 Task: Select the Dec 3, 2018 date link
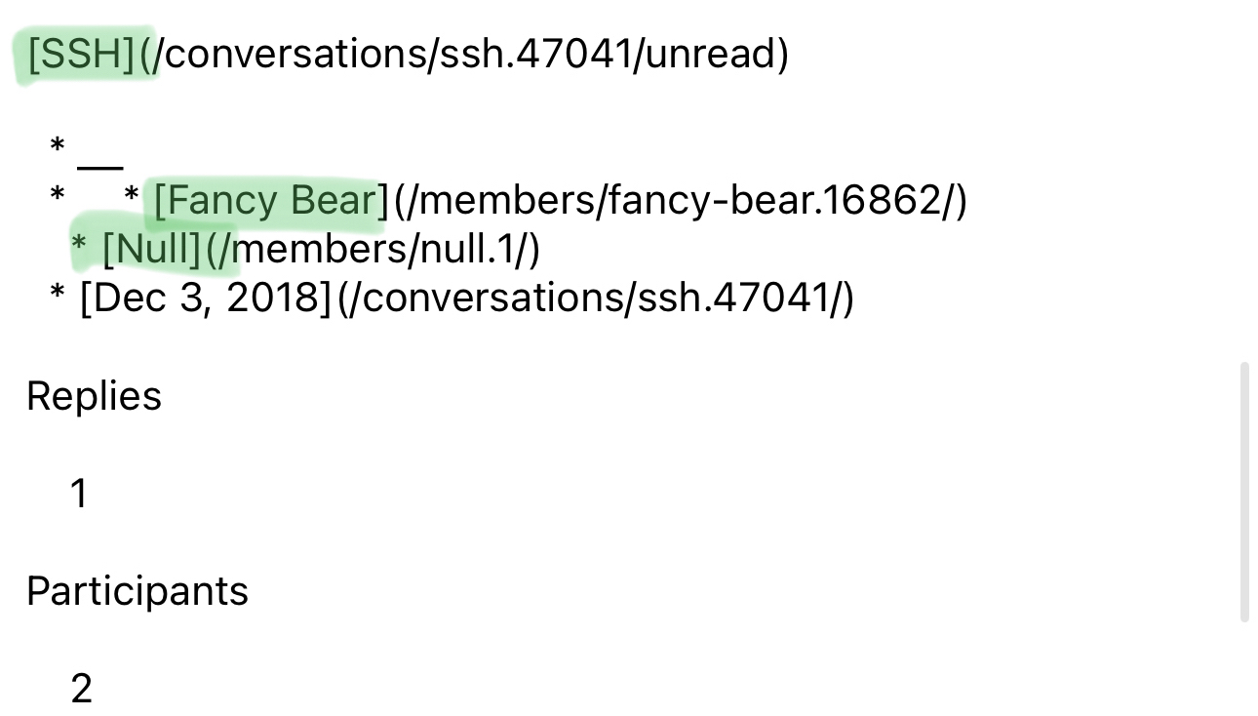click(207, 298)
